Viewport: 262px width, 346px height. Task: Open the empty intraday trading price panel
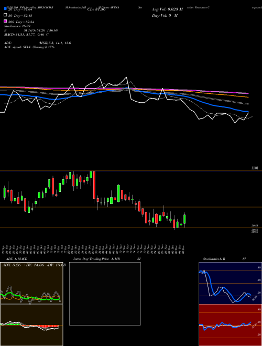105,294
